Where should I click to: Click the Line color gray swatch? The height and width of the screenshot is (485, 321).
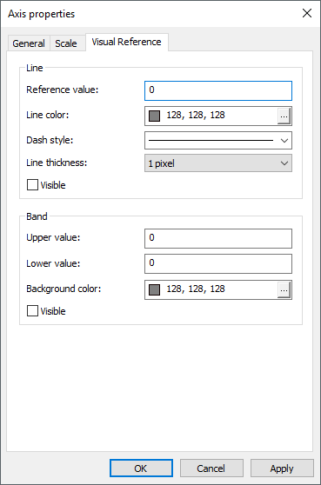154,116
